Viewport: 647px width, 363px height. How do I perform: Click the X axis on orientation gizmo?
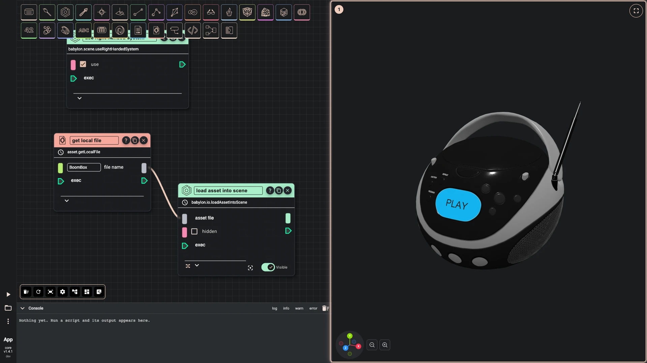click(x=359, y=346)
